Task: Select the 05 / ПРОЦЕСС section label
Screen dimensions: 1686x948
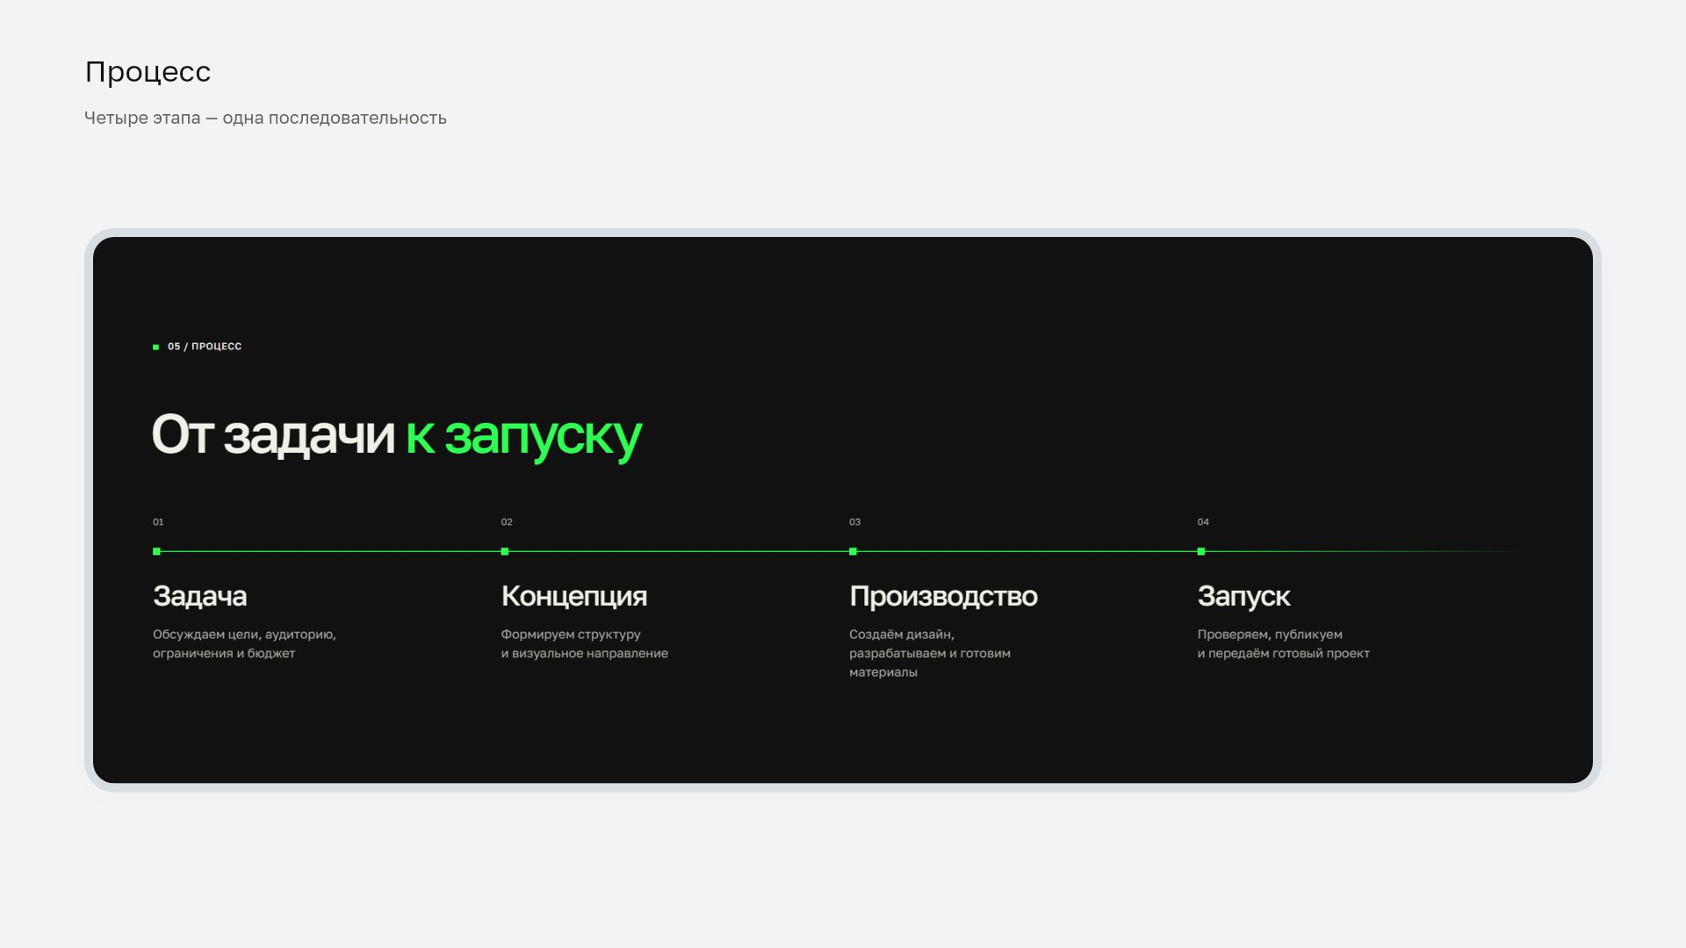Action: coord(205,347)
